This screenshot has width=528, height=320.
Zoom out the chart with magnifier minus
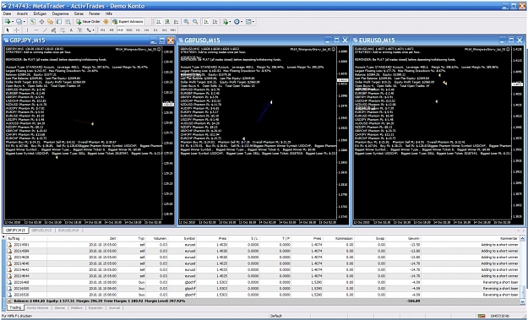pos(195,22)
